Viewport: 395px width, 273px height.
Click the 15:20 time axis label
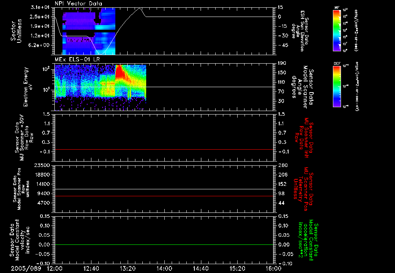(237, 268)
